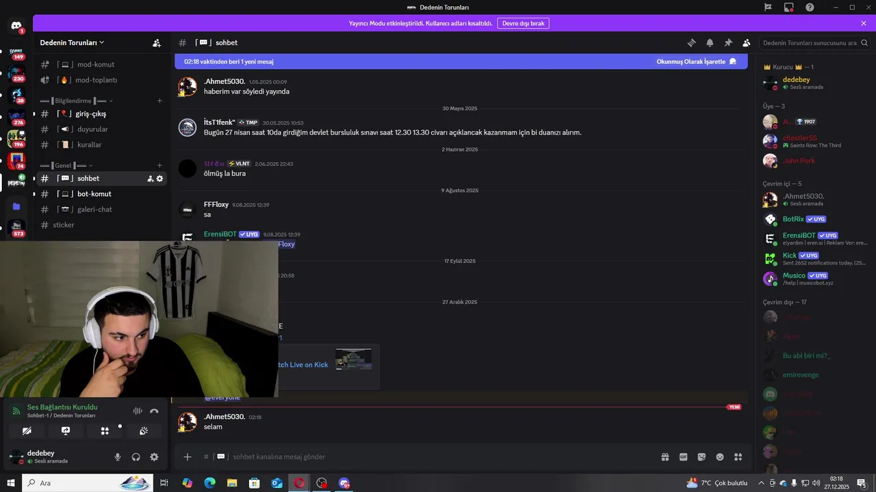Open the threads icon in channel header
876x492 pixels.
(691, 42)
